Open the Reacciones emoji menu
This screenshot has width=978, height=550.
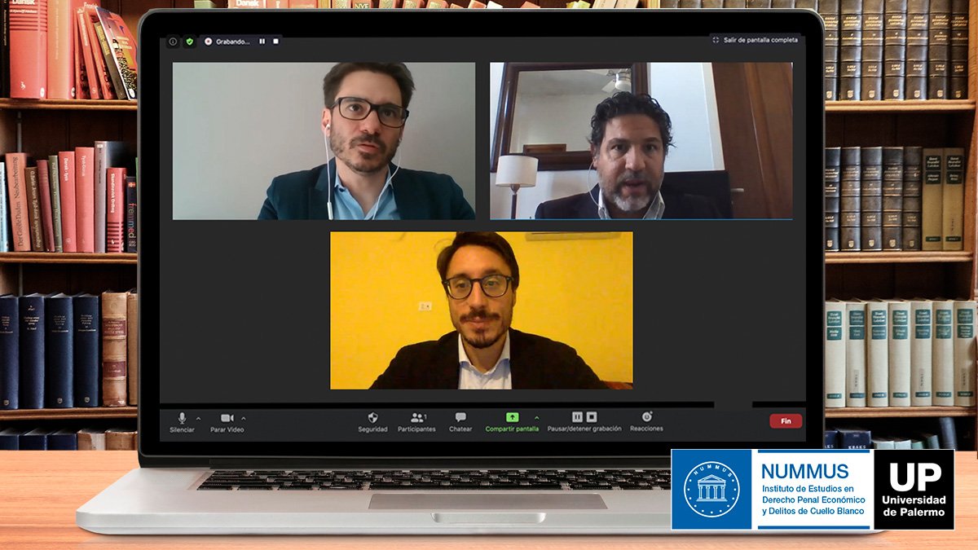tap(646, 422)
